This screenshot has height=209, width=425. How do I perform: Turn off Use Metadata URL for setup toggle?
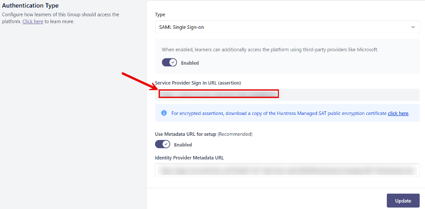click(x=162, y=144)
